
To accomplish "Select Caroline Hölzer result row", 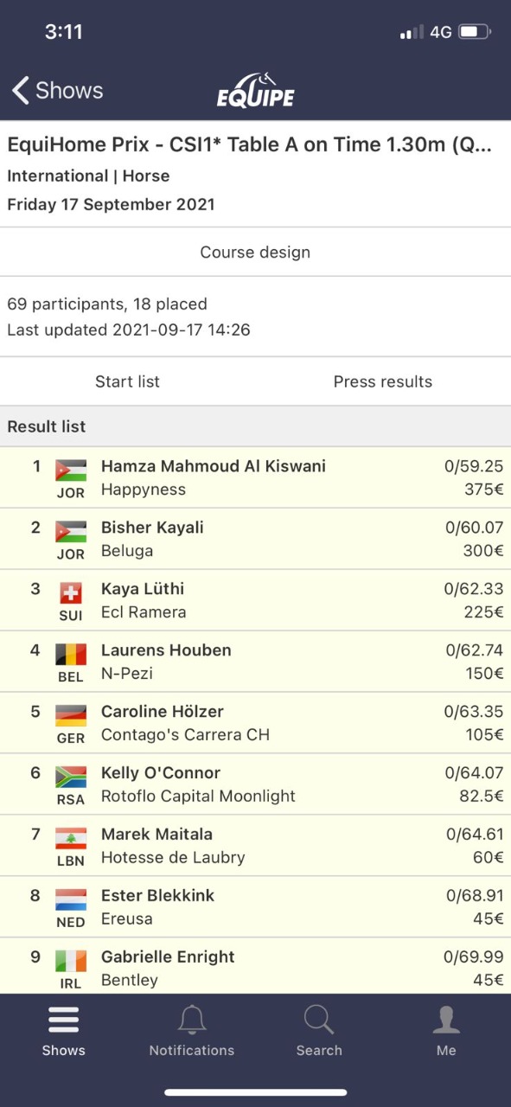I will pos(255,723).
